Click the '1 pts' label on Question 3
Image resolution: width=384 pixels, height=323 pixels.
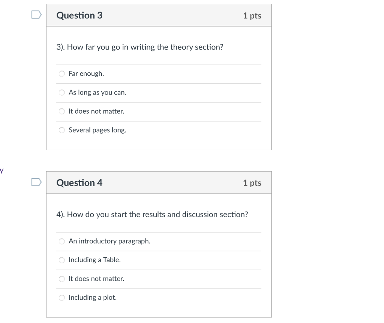[252, 15]
